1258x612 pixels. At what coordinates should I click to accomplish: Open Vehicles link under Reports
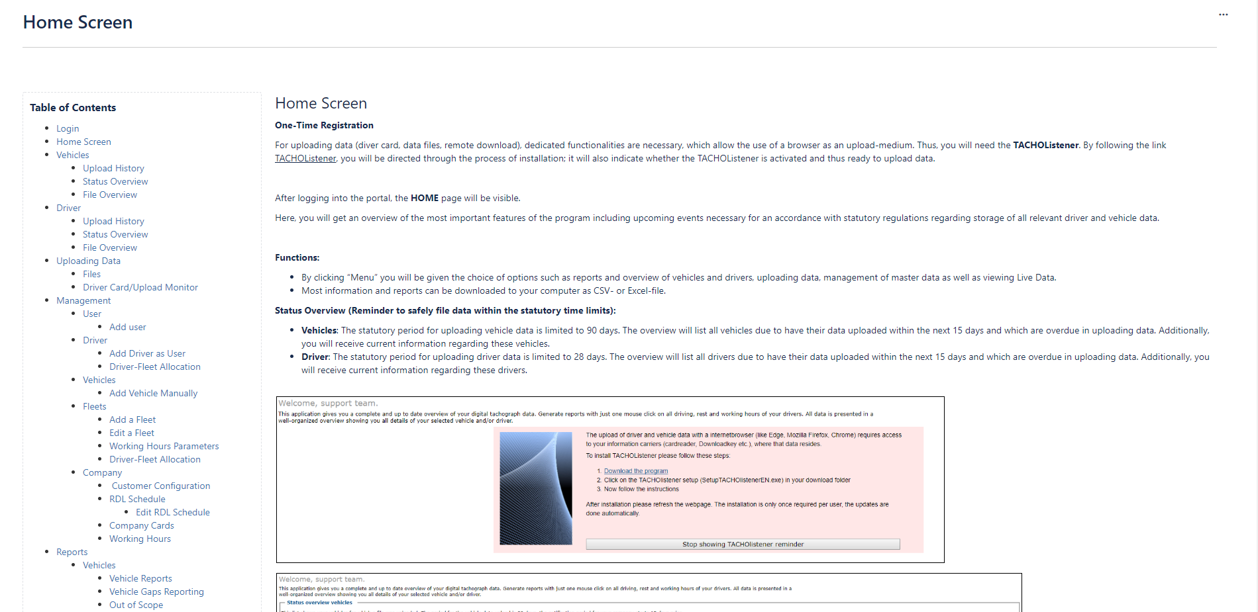point(99,565)
